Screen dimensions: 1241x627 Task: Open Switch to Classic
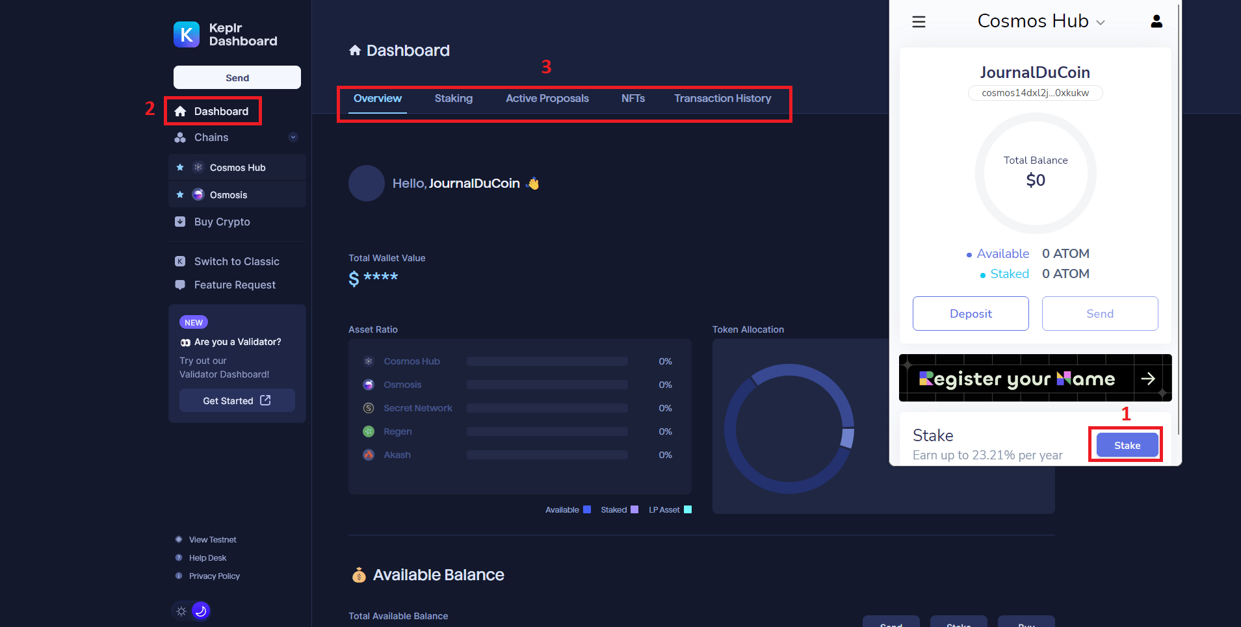tap(237, 261)
